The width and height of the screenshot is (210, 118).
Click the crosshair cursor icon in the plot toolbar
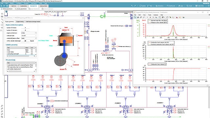tap(150, 17)
